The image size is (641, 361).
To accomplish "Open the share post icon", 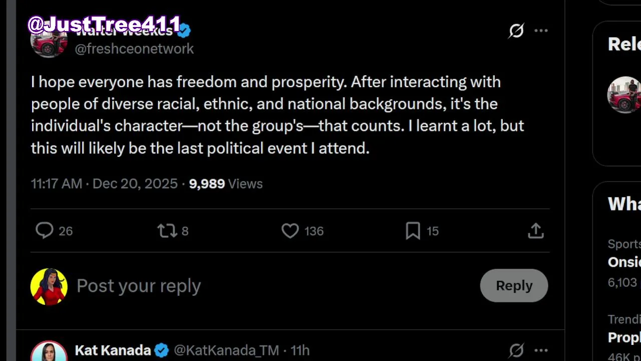I will pos(535,231).
